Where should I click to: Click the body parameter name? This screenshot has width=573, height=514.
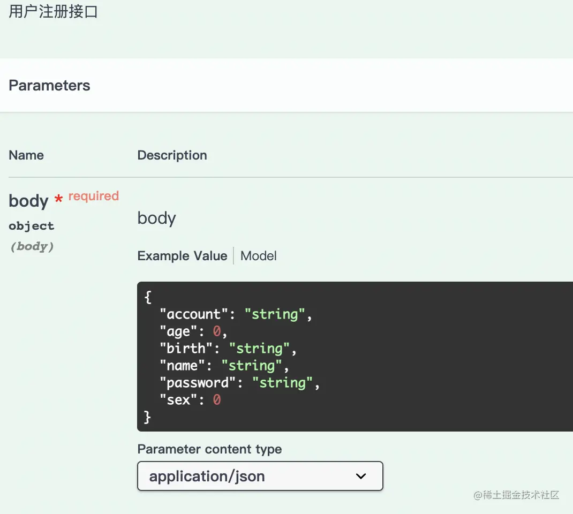pyautogui.click(x=28, y=201)
